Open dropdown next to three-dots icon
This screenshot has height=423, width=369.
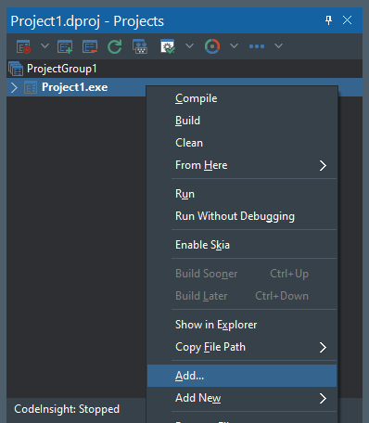278,46
